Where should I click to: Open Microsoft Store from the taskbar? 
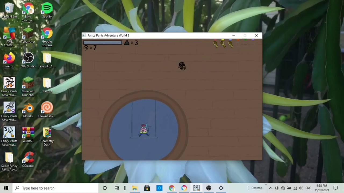pyautogui.click(x=147, y=188)
